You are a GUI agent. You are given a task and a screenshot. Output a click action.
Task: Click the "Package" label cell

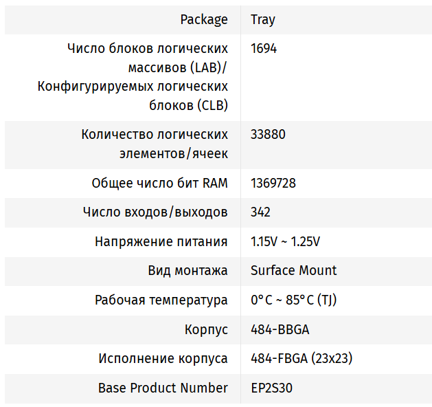(x=203, y=19)
